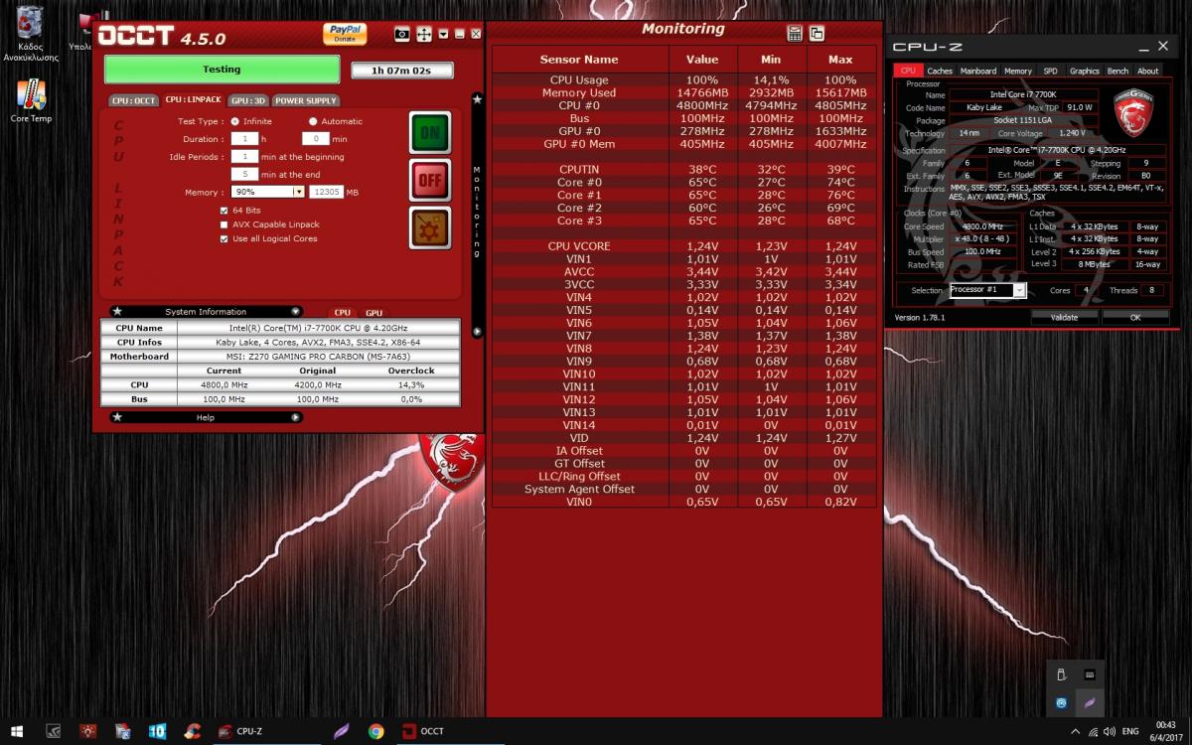
Task: Open the About tab in CPU-Z
Action: coord(1148,71)
